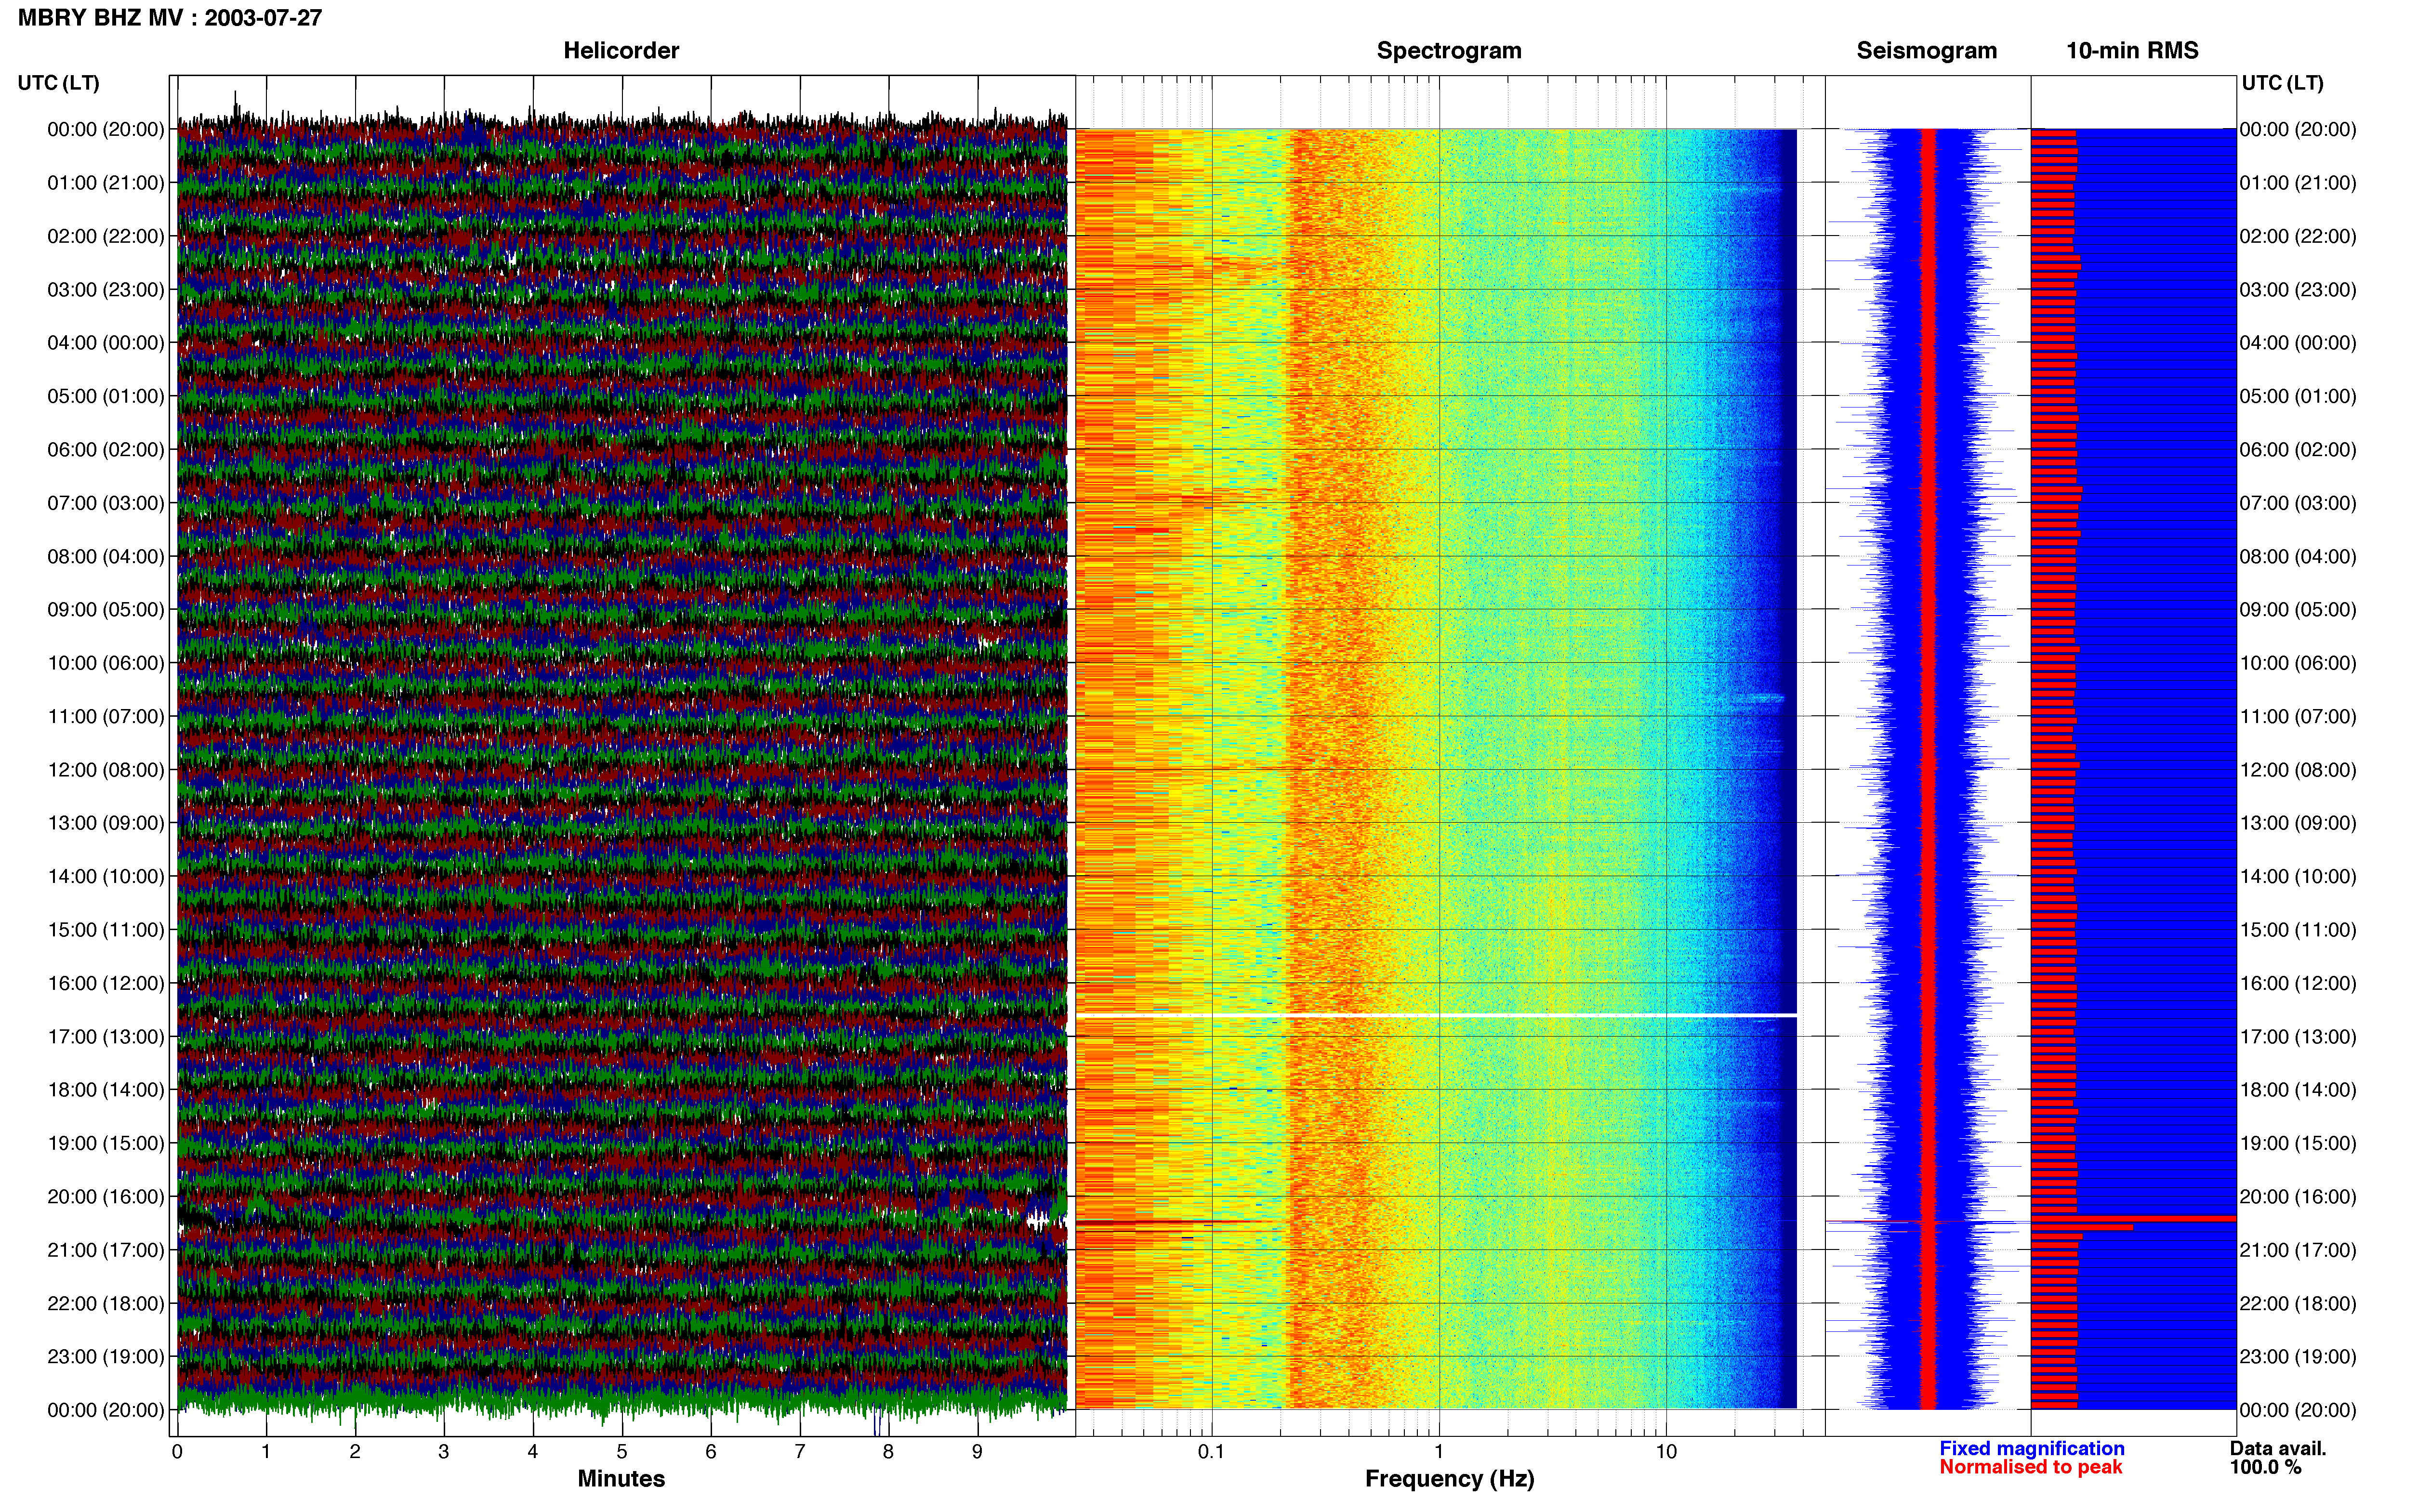Click the right-side time label '21:00 (17:00)'
2418x1512 pixels.
pyautogui.click(x=2298, y=1250)
